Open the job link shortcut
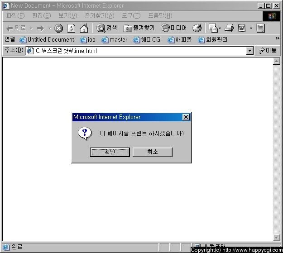 tap(87, 40)
